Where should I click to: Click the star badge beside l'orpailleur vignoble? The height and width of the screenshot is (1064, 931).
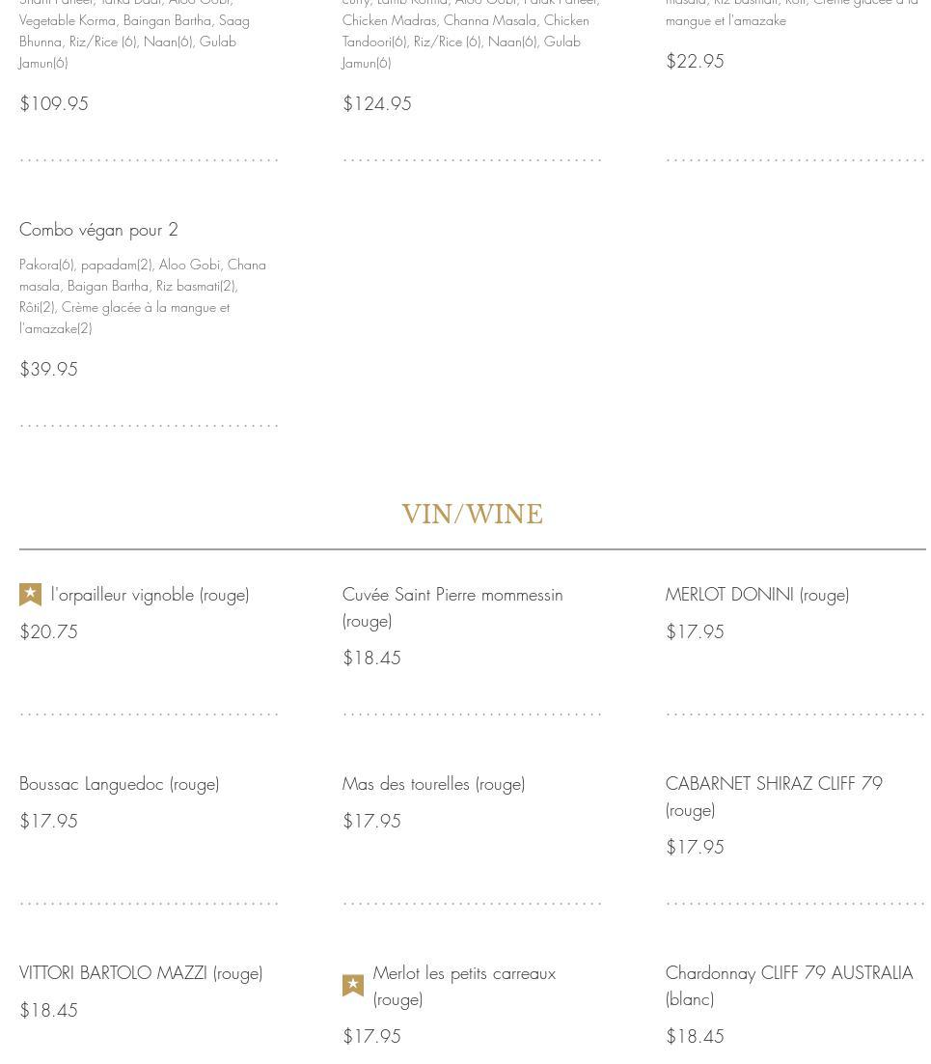tap(30, 595)
